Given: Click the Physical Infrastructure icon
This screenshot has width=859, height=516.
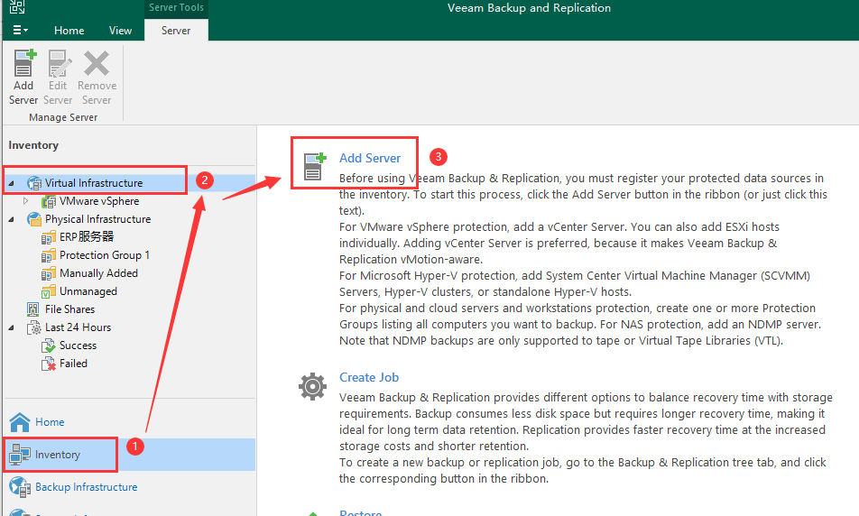Looking at the screenshot, I should [34, 219].
